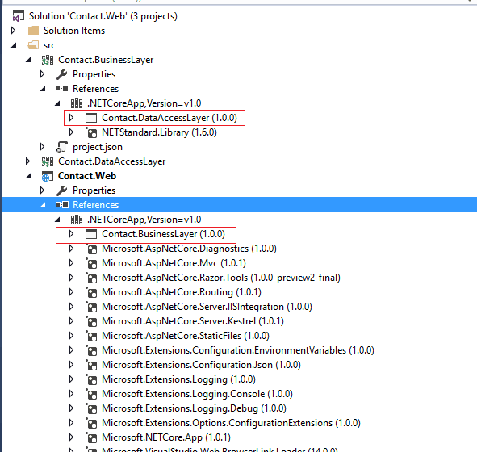477x452 pixels.
Task: Expand the Contact.BusinessLayer (1.0.0) reference
Action: click(72, 233)
